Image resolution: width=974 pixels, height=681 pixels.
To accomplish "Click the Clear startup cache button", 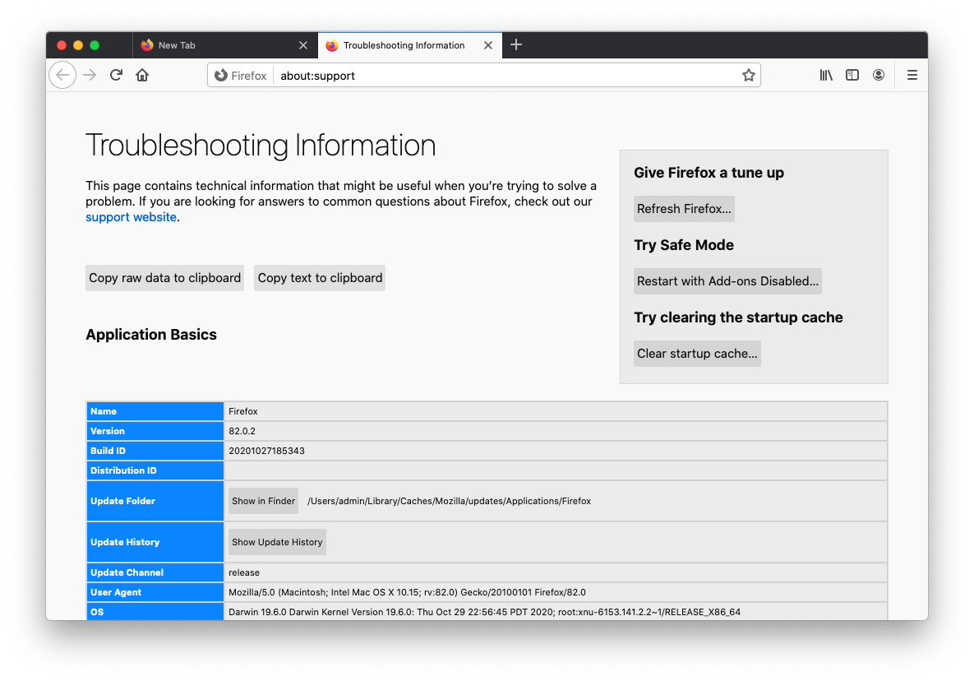I will [697, 354].
